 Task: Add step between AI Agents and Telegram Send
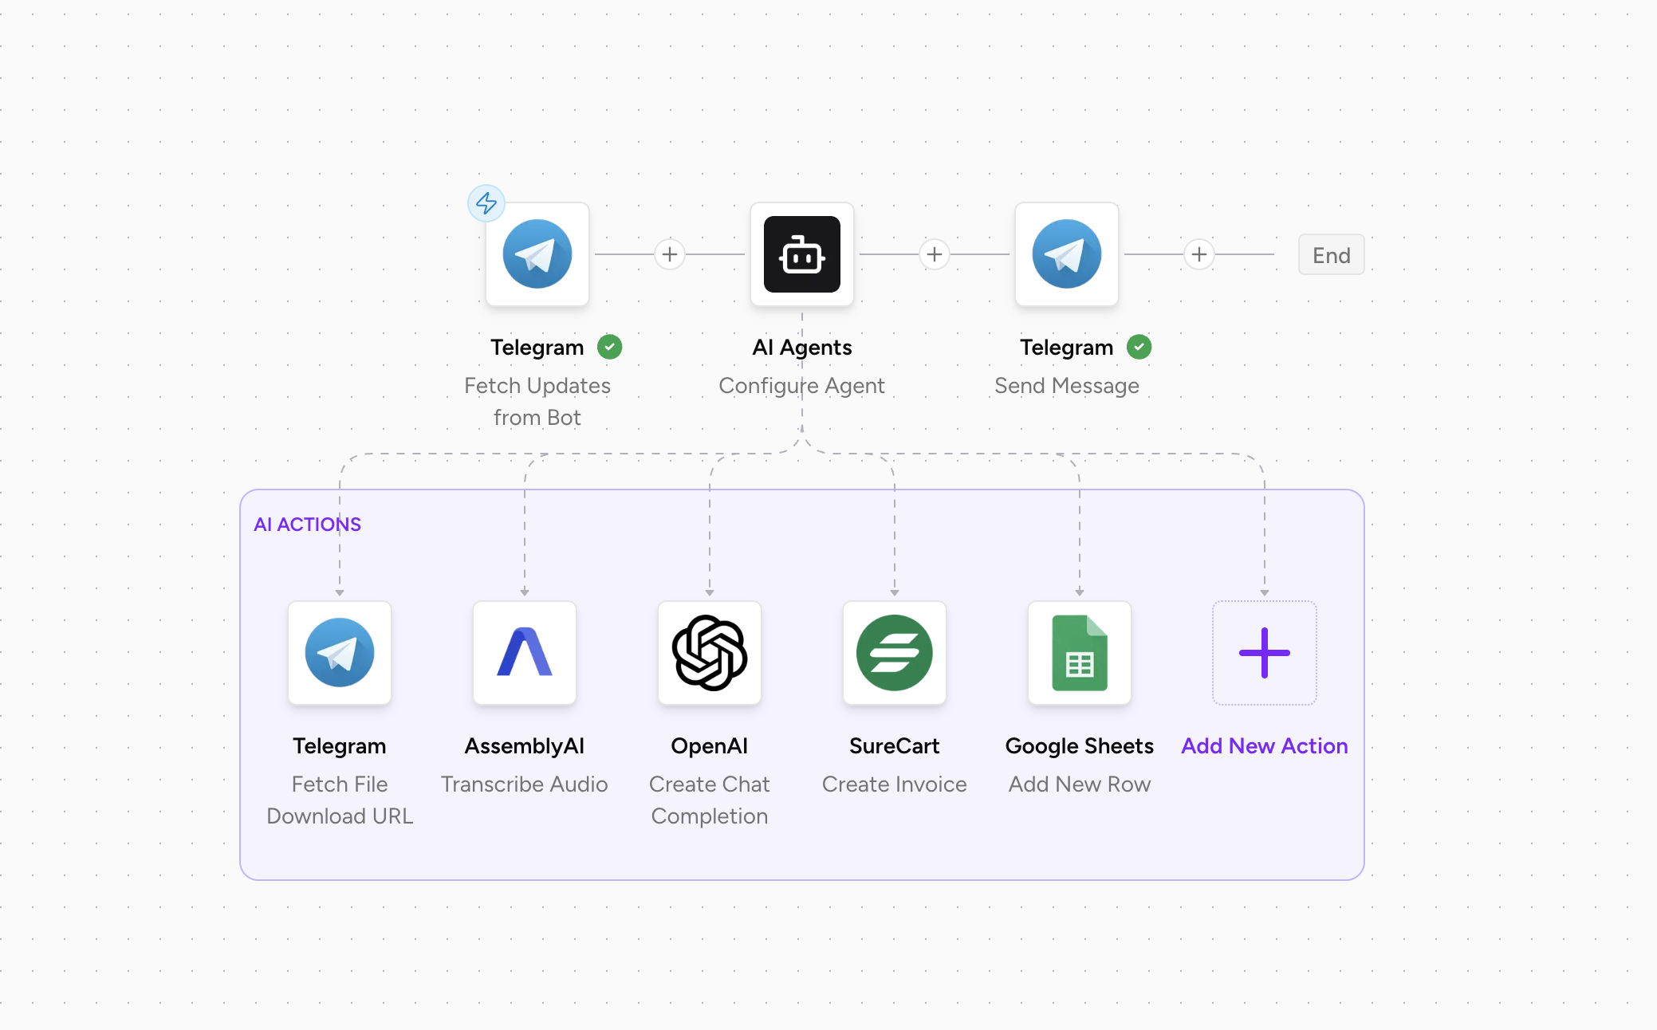click(935, 254)
